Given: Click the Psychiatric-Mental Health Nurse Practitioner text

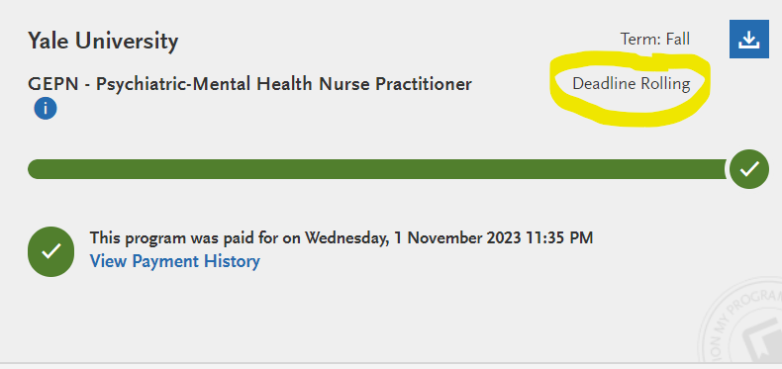Looking at the screenshot, I should [x=284, y=84].
